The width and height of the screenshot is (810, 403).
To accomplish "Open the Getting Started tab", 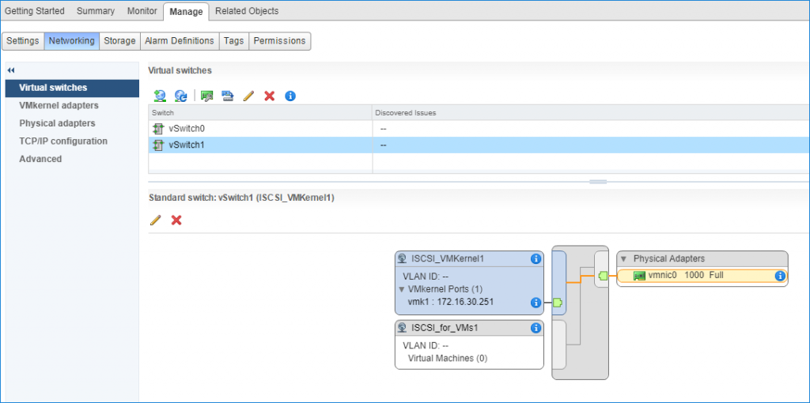I will [35, 11].
